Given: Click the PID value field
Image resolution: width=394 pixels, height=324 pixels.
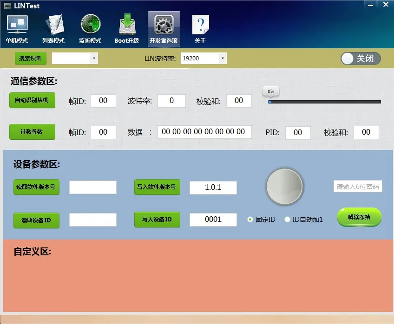Looking at the screenshot, I should (x=298, y=133).
